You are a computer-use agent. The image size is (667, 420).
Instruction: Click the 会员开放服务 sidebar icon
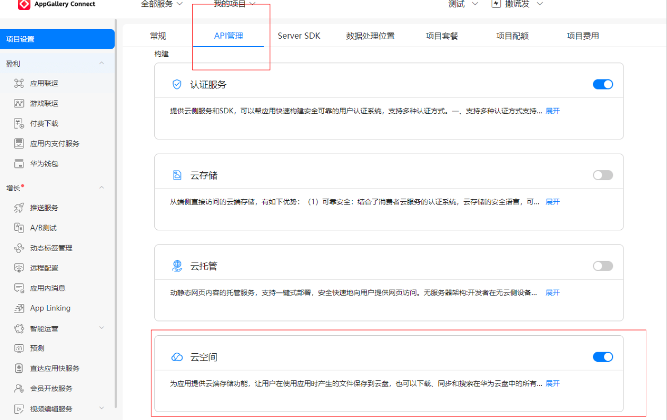pyautogui.click(x=19, y=388)
